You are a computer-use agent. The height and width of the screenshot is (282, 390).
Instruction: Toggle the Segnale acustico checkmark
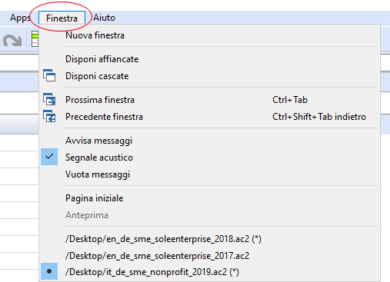click(49, 157)
